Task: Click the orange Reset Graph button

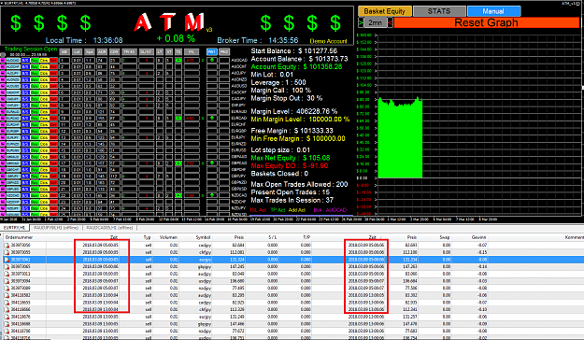Action: 487,22
